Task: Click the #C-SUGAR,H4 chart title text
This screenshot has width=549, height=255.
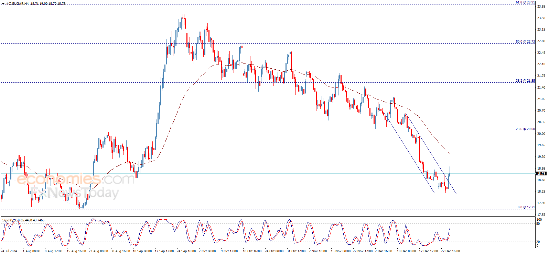Action: click(17, 3)
